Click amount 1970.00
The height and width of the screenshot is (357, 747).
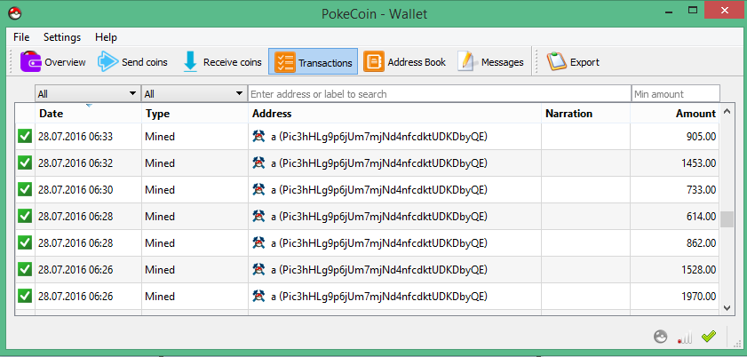(x=698, y=297)
